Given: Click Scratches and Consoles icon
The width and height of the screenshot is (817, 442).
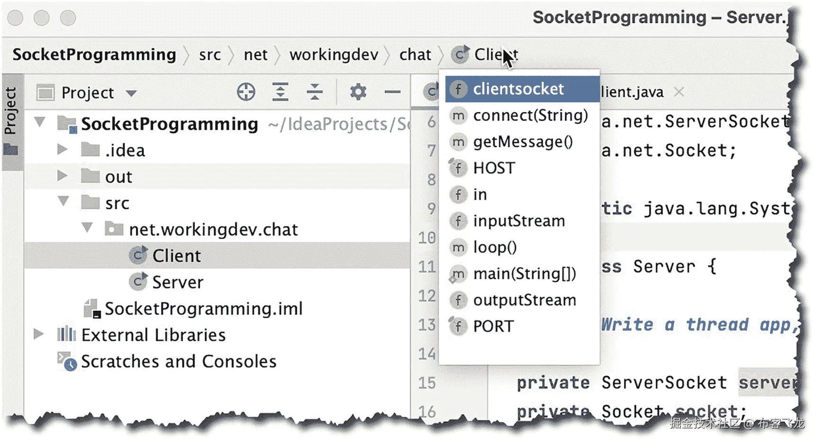Looking at the screenshot, I should [x=67, y=361].
